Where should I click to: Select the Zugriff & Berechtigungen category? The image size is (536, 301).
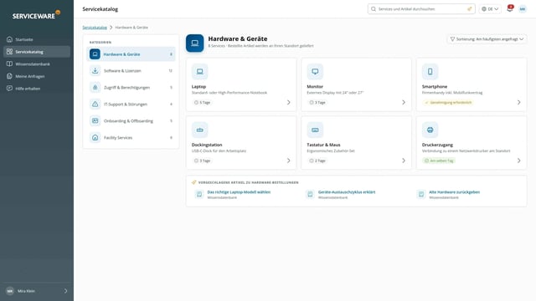pos(131,87)
